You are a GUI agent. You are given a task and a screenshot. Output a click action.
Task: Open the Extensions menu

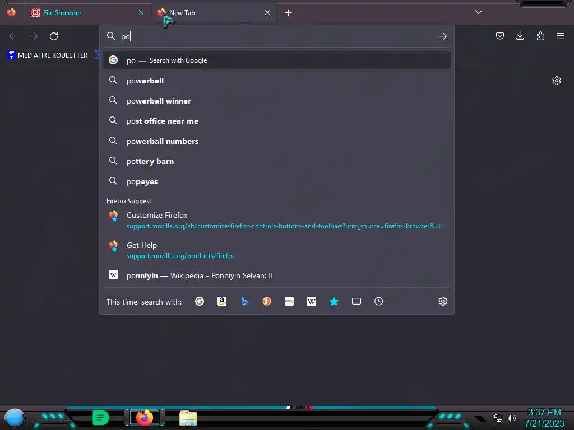point(540,36)
